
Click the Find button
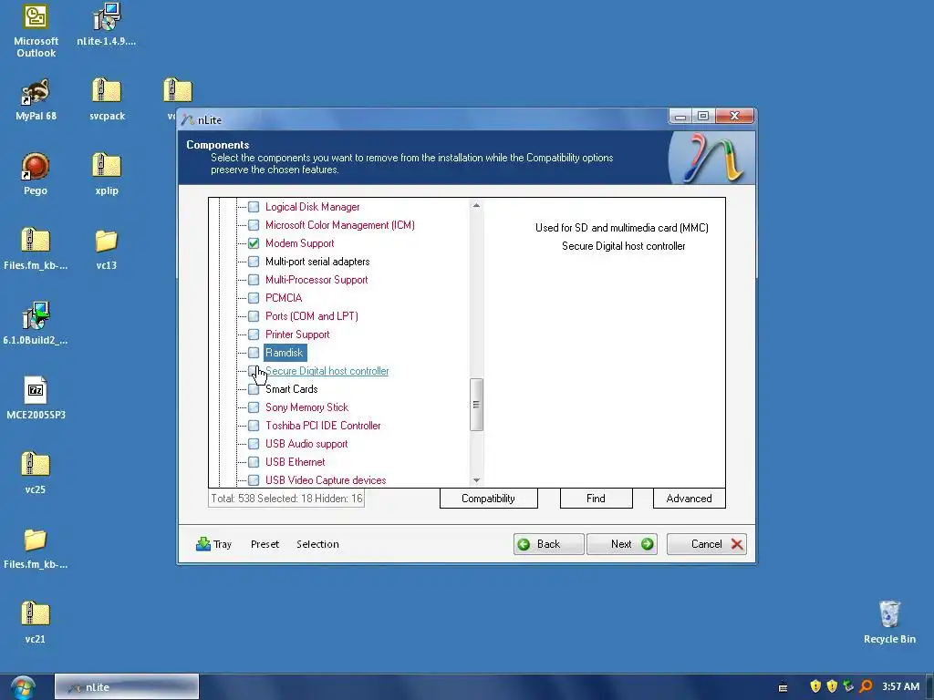596,499
